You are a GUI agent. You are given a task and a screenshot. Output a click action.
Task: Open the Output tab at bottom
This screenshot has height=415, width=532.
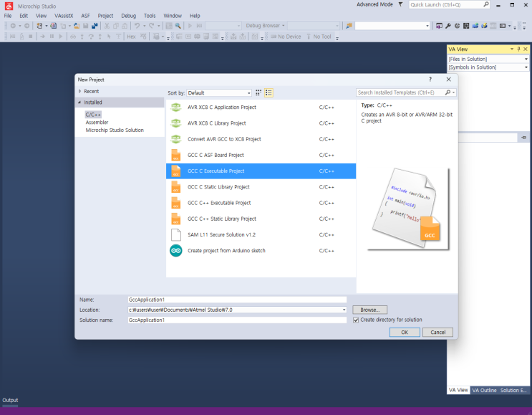click(10, 401)
